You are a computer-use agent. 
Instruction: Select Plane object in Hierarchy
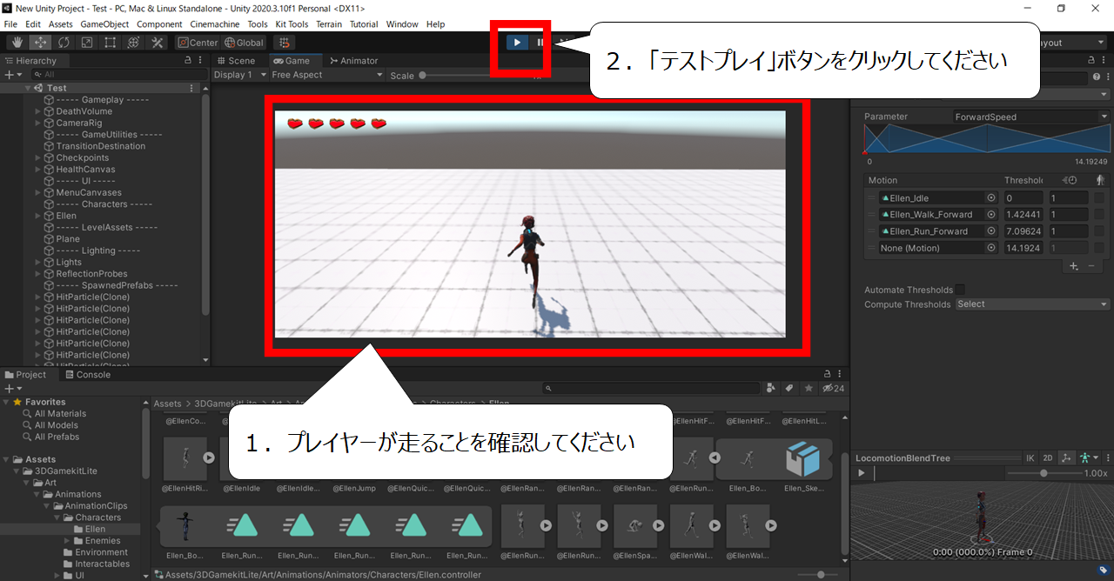point(68,239)
